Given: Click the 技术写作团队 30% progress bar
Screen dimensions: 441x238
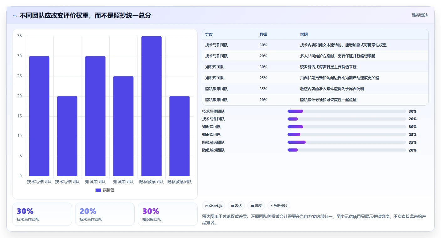Looking at the screenshot, I should (347, 111).
